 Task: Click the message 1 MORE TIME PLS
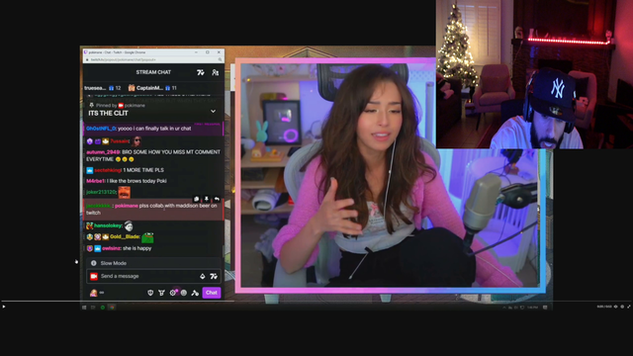[x=143, y=170]
